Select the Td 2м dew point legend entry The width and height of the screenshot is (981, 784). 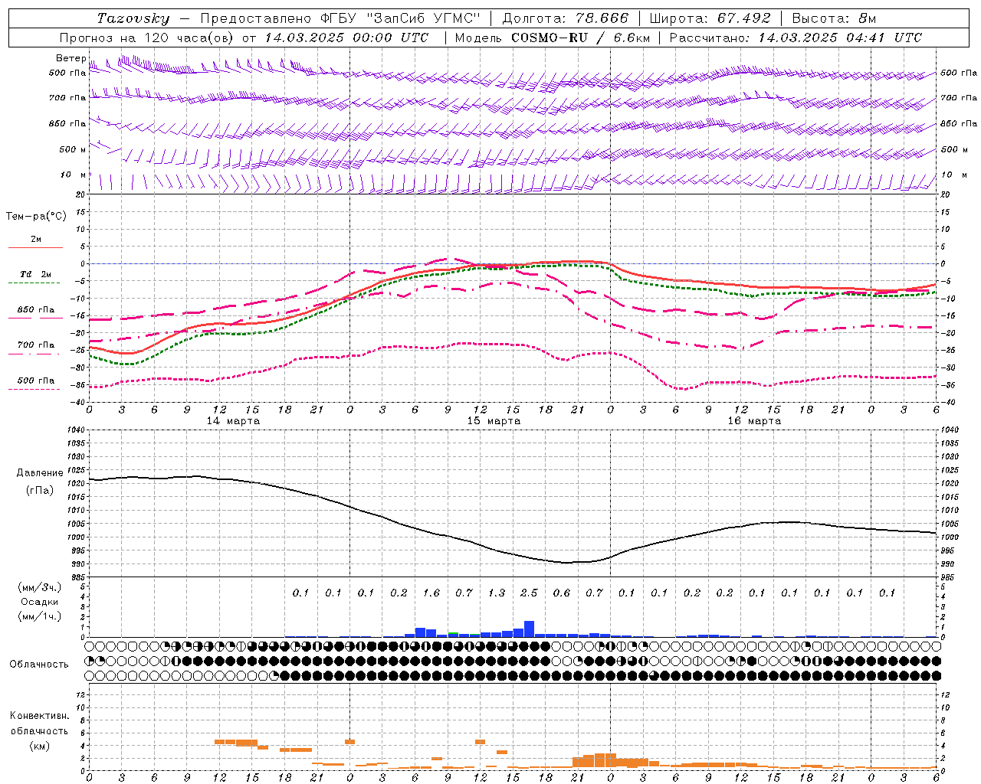pyautogui.click(x=36, y=274)
